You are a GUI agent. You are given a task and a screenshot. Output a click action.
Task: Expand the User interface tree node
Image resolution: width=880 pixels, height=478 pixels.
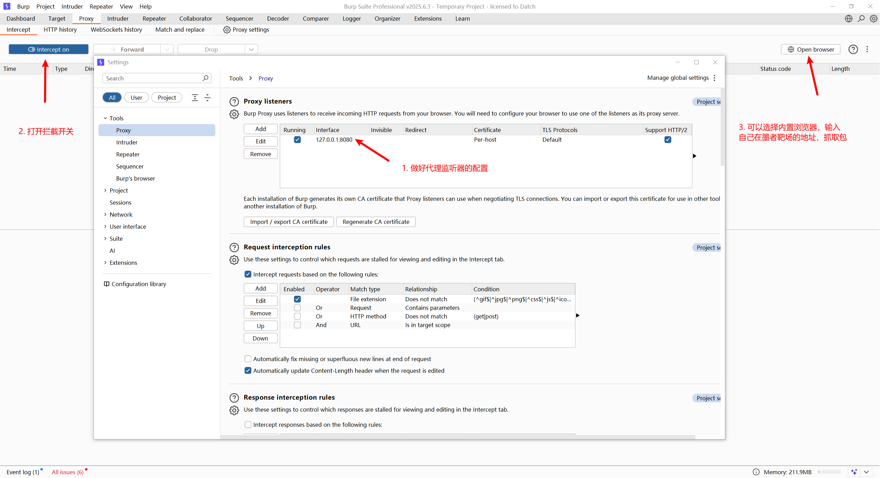click(x=105, y=226)
